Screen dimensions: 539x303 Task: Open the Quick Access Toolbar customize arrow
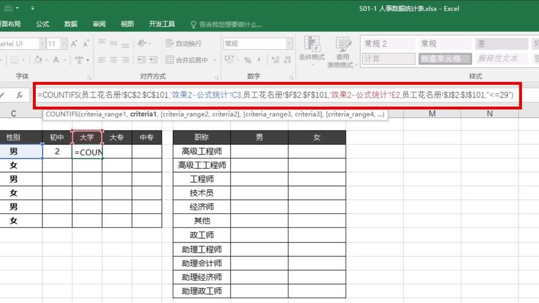click(33, 8)
